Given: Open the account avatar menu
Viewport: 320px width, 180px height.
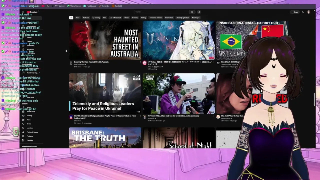Looking at the screenshot, I should tap(308, 12).
